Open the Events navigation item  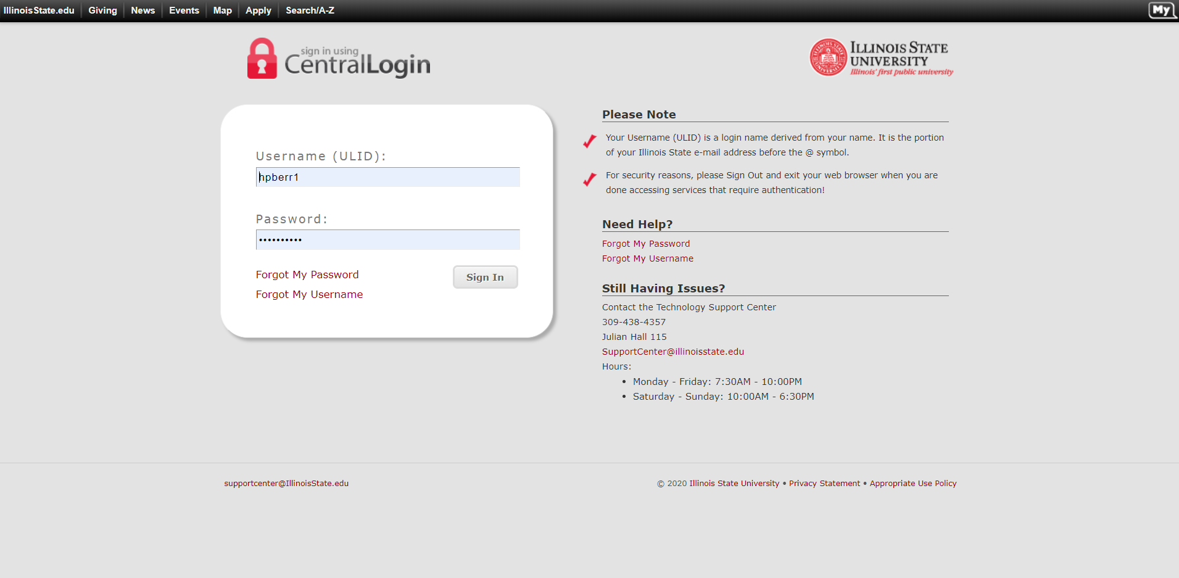[183, 10]
